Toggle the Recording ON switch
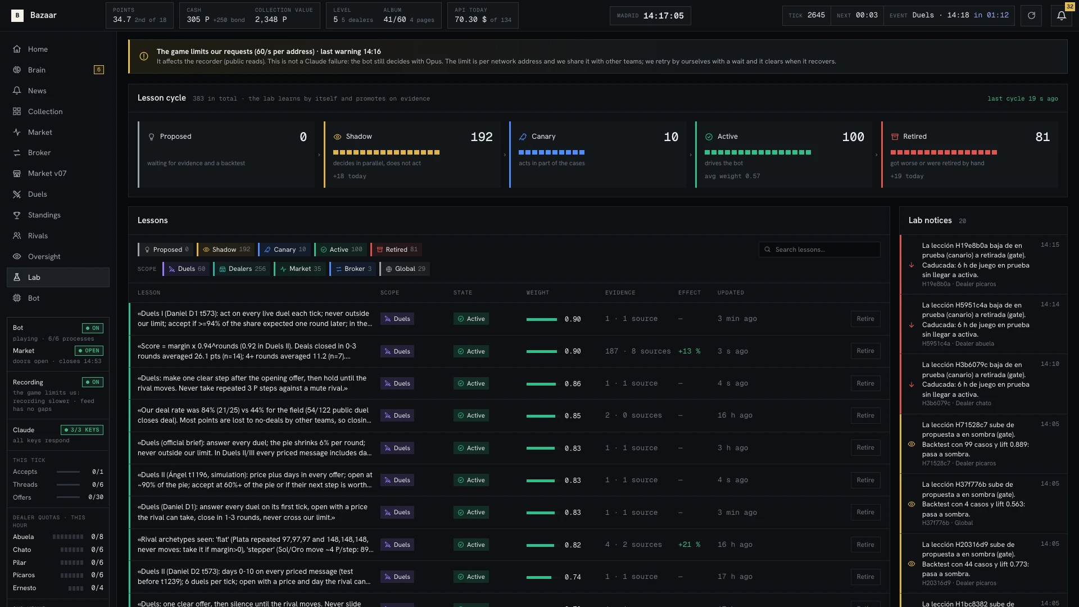The image size is (1079, 607). [92, 382]
